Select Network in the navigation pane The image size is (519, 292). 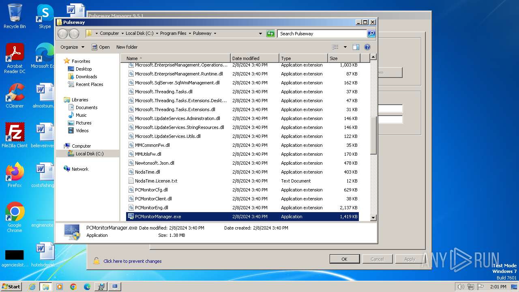pyautogui.click(x=80, y=169)
